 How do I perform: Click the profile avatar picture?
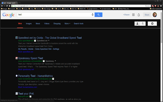pos(155,15)
